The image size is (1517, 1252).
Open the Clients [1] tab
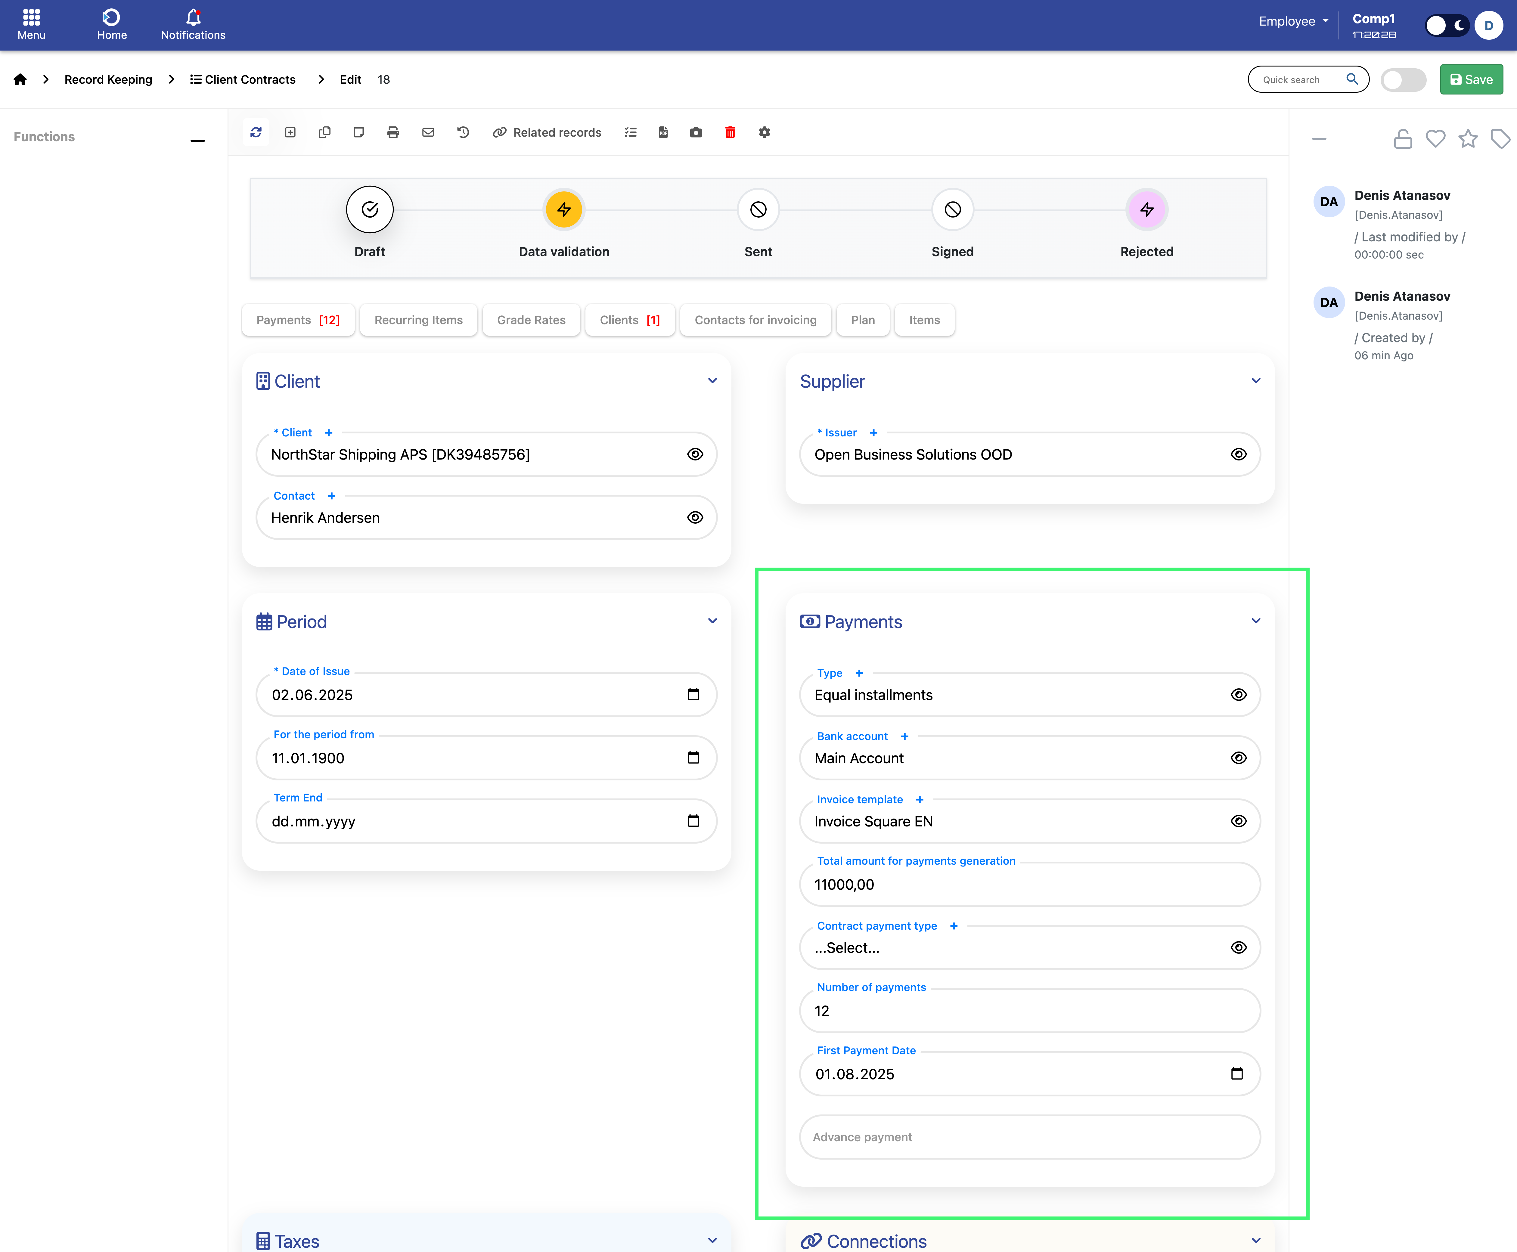coord(630,320)
